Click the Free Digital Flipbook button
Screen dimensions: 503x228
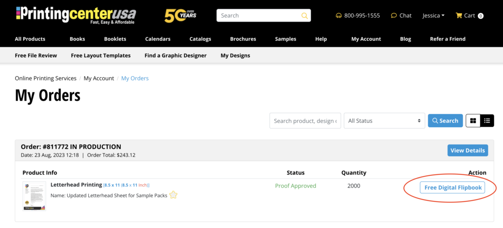click(452, 188)
